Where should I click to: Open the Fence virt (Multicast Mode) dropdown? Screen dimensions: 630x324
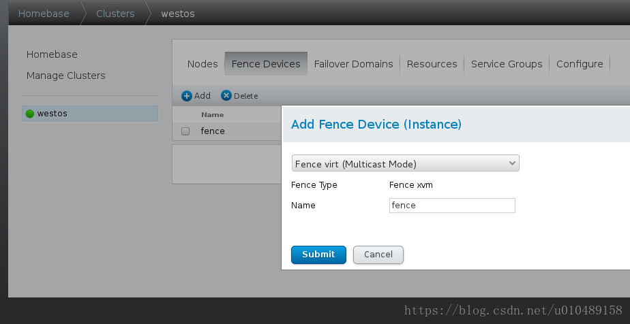pyautogui.click(x=406, y=163)
